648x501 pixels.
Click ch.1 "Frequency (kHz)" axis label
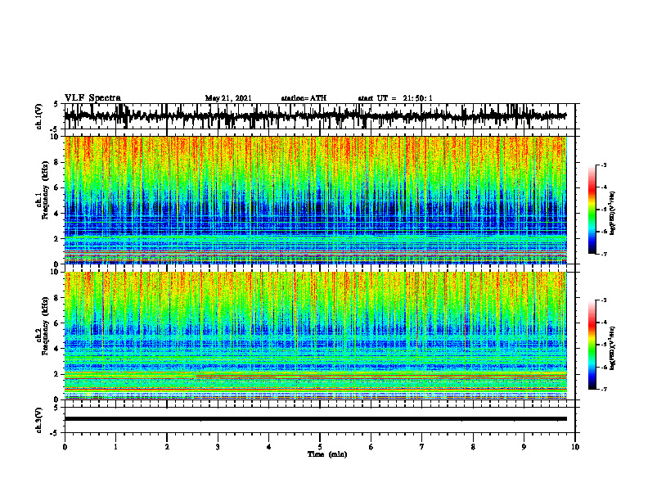45,190
